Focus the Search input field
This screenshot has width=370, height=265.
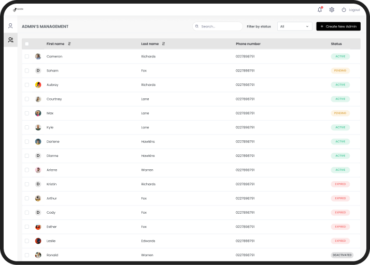(x=218, y=26)
